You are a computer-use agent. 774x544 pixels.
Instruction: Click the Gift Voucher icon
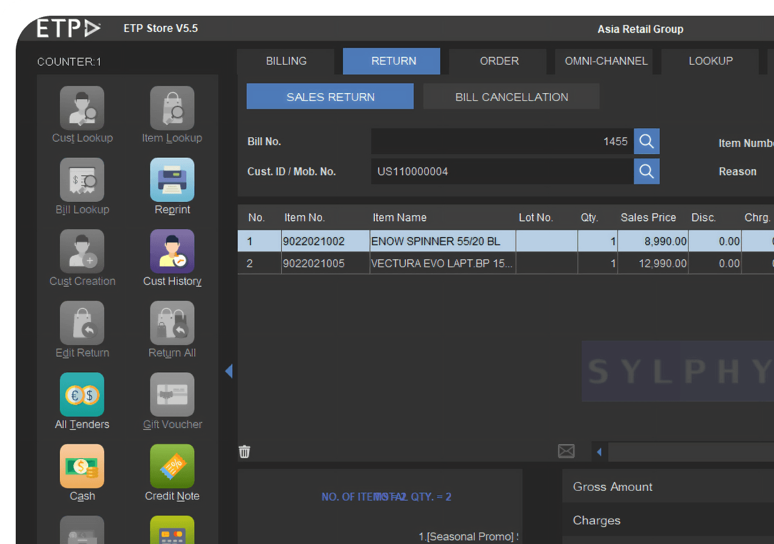click(x=172, y=395)
